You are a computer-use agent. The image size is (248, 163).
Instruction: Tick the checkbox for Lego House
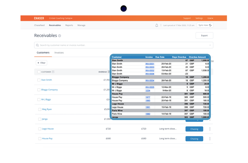point(40,129)
